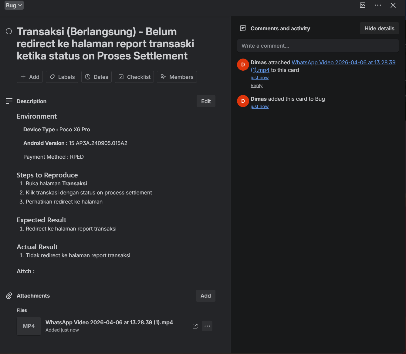Click the Attachments paperclip icon

(x=9, y=296)
